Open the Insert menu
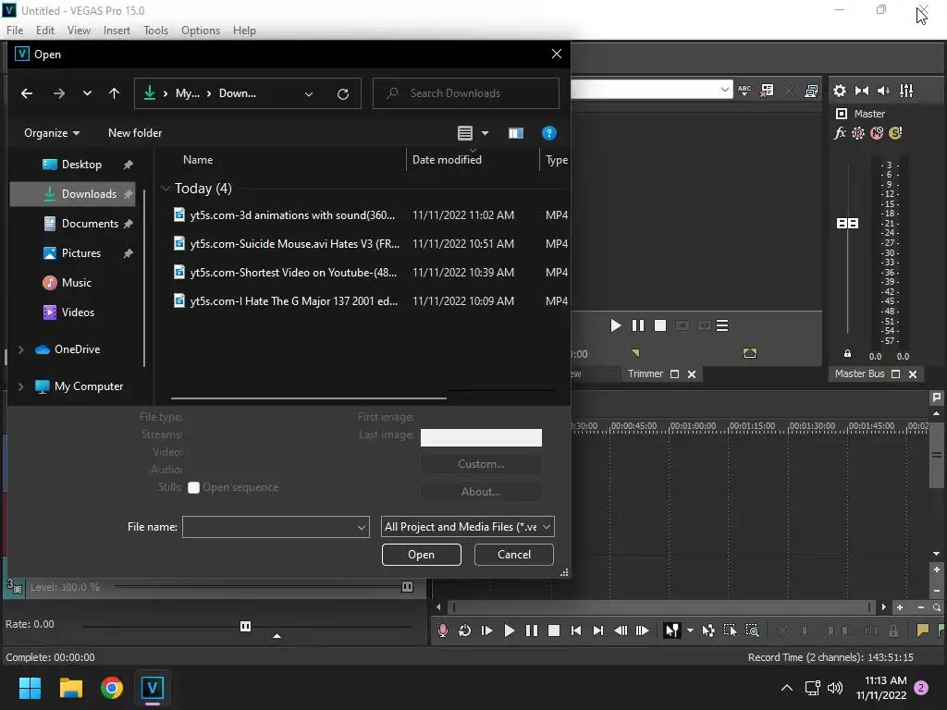Screen dimensions: 947x710 (117, 31)
